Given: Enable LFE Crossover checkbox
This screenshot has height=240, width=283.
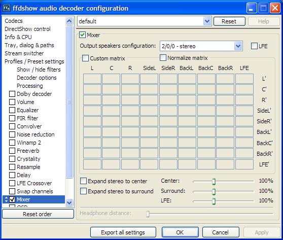Looking at the screenshot, I should (x=12, y=183).
